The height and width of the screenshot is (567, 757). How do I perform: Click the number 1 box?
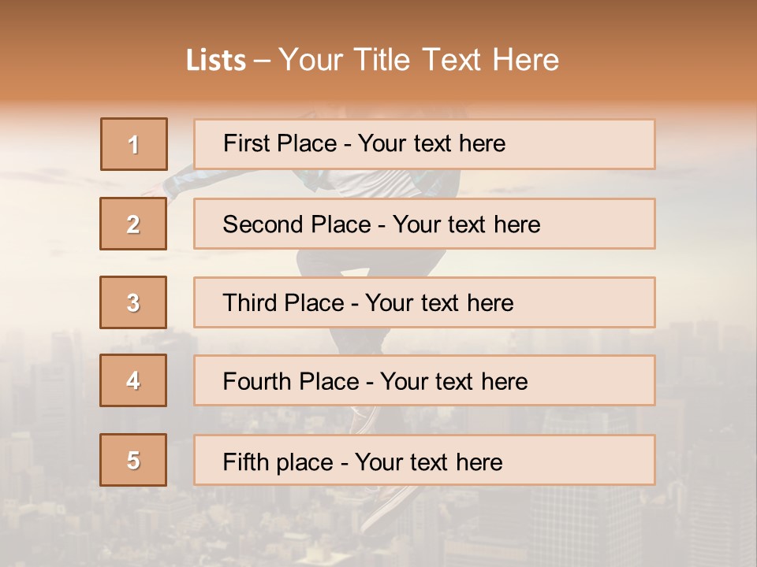click(134, 144)
